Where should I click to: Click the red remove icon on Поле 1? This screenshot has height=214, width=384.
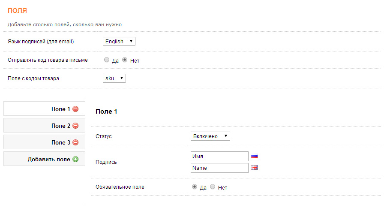click(75, 109)
